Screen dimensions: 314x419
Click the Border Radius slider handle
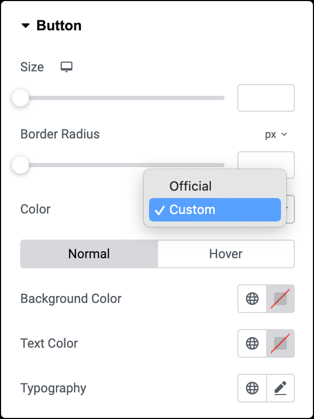pyautogui.click(x=20, y=165)
